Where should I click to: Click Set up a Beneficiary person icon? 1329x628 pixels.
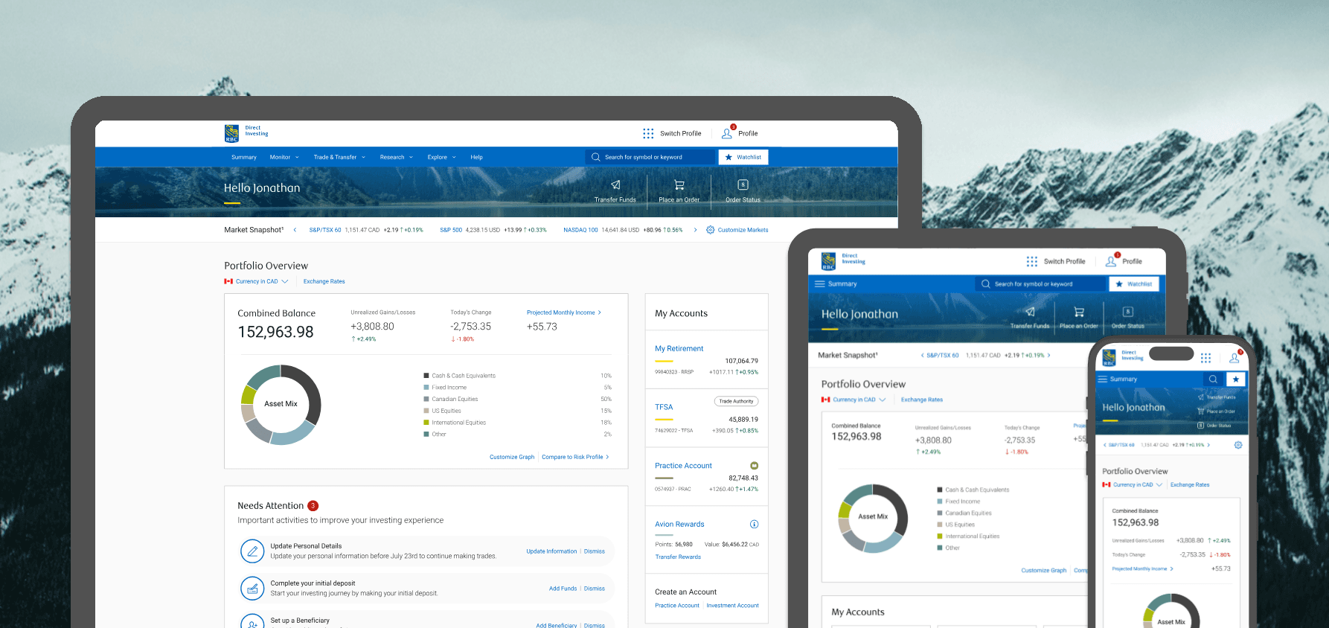(252, 622)
